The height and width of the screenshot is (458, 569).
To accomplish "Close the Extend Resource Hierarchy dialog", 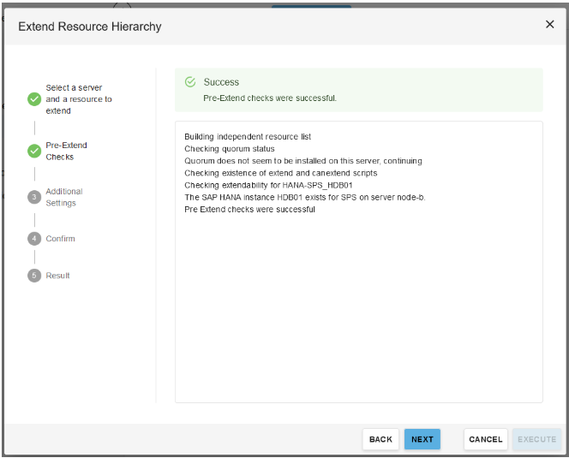I will [x=549, y=25].
